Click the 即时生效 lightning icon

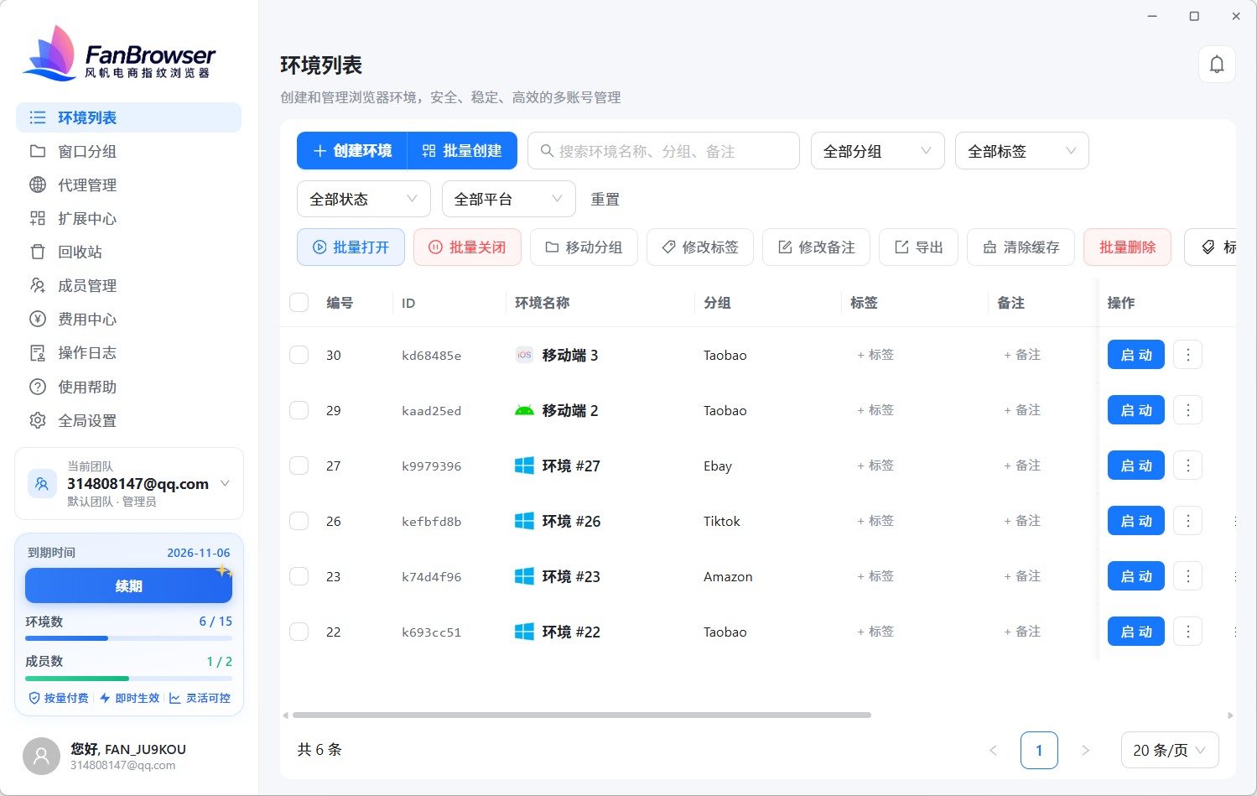click(x=105, y=698)
